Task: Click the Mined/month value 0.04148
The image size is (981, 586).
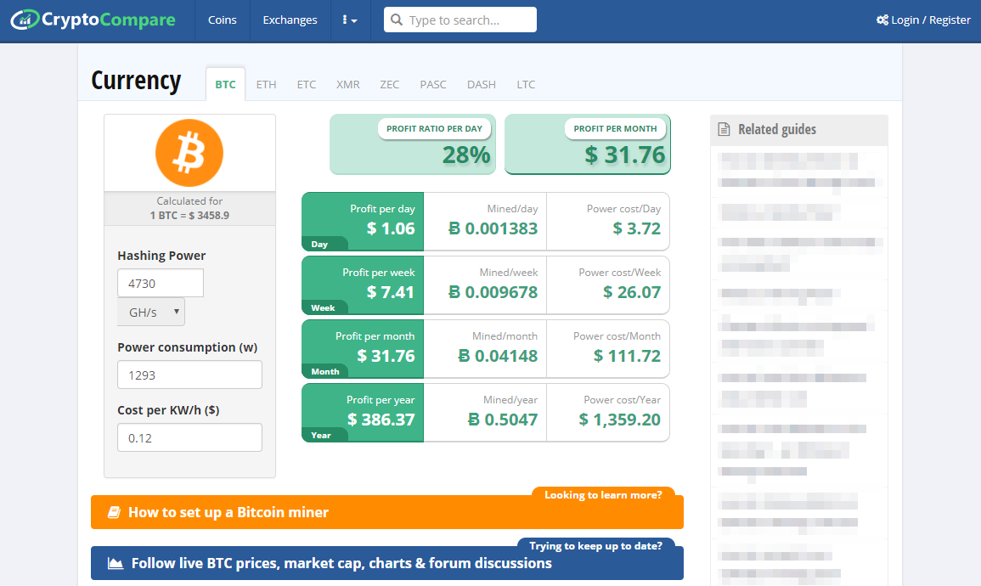Action: 498,356
